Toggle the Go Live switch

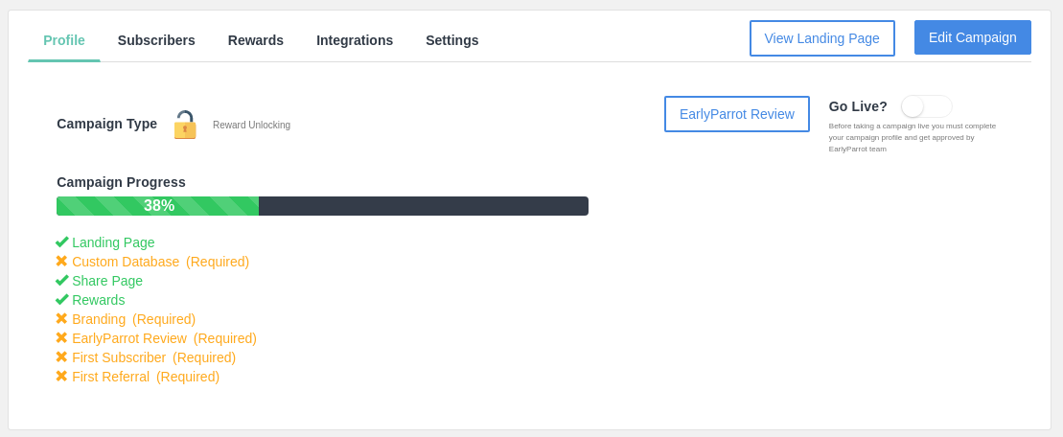click(x=926, y=106)
